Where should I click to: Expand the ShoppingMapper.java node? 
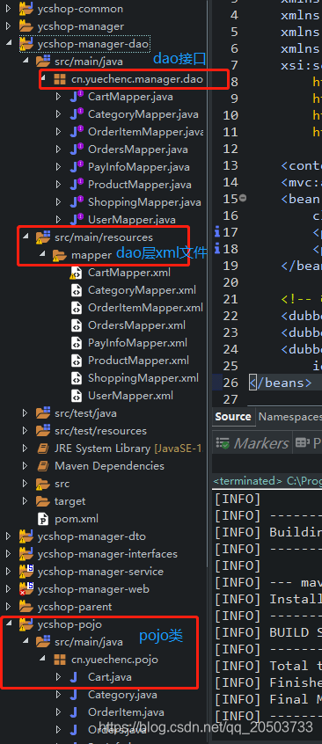pyautogui.click(x=58, y=202)
